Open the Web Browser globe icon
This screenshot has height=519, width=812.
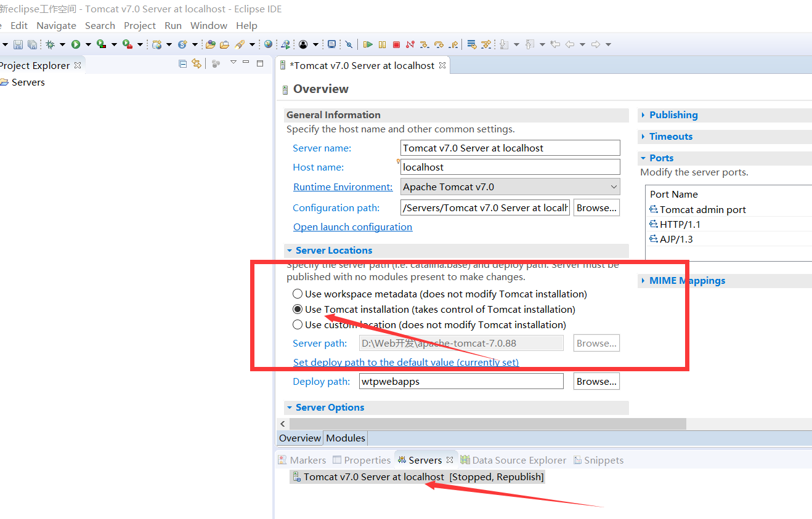(268, 44)
